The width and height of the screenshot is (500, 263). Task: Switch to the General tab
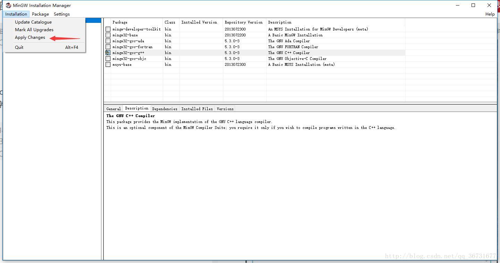click(114, 109)
